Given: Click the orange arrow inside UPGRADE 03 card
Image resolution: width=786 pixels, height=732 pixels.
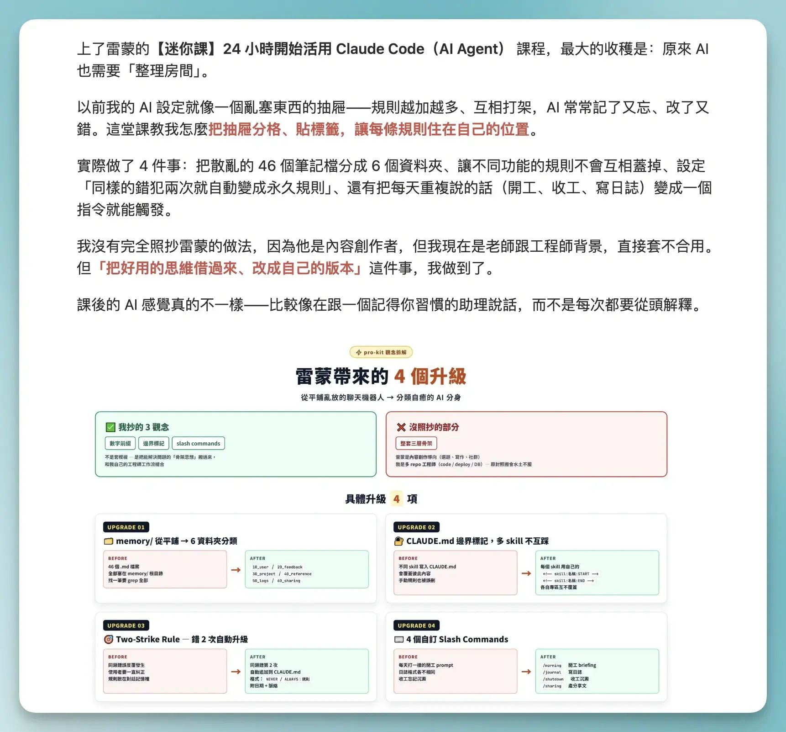Looking at the screenshot, I should point(236,671).
